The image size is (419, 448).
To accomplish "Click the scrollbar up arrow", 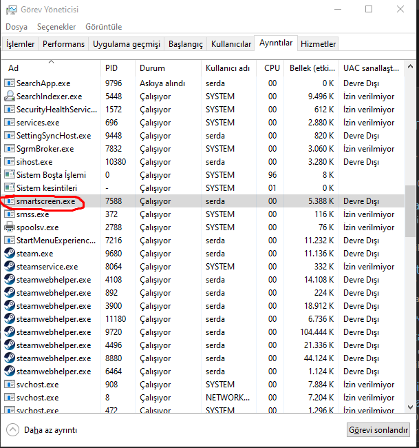I will 410,67.
